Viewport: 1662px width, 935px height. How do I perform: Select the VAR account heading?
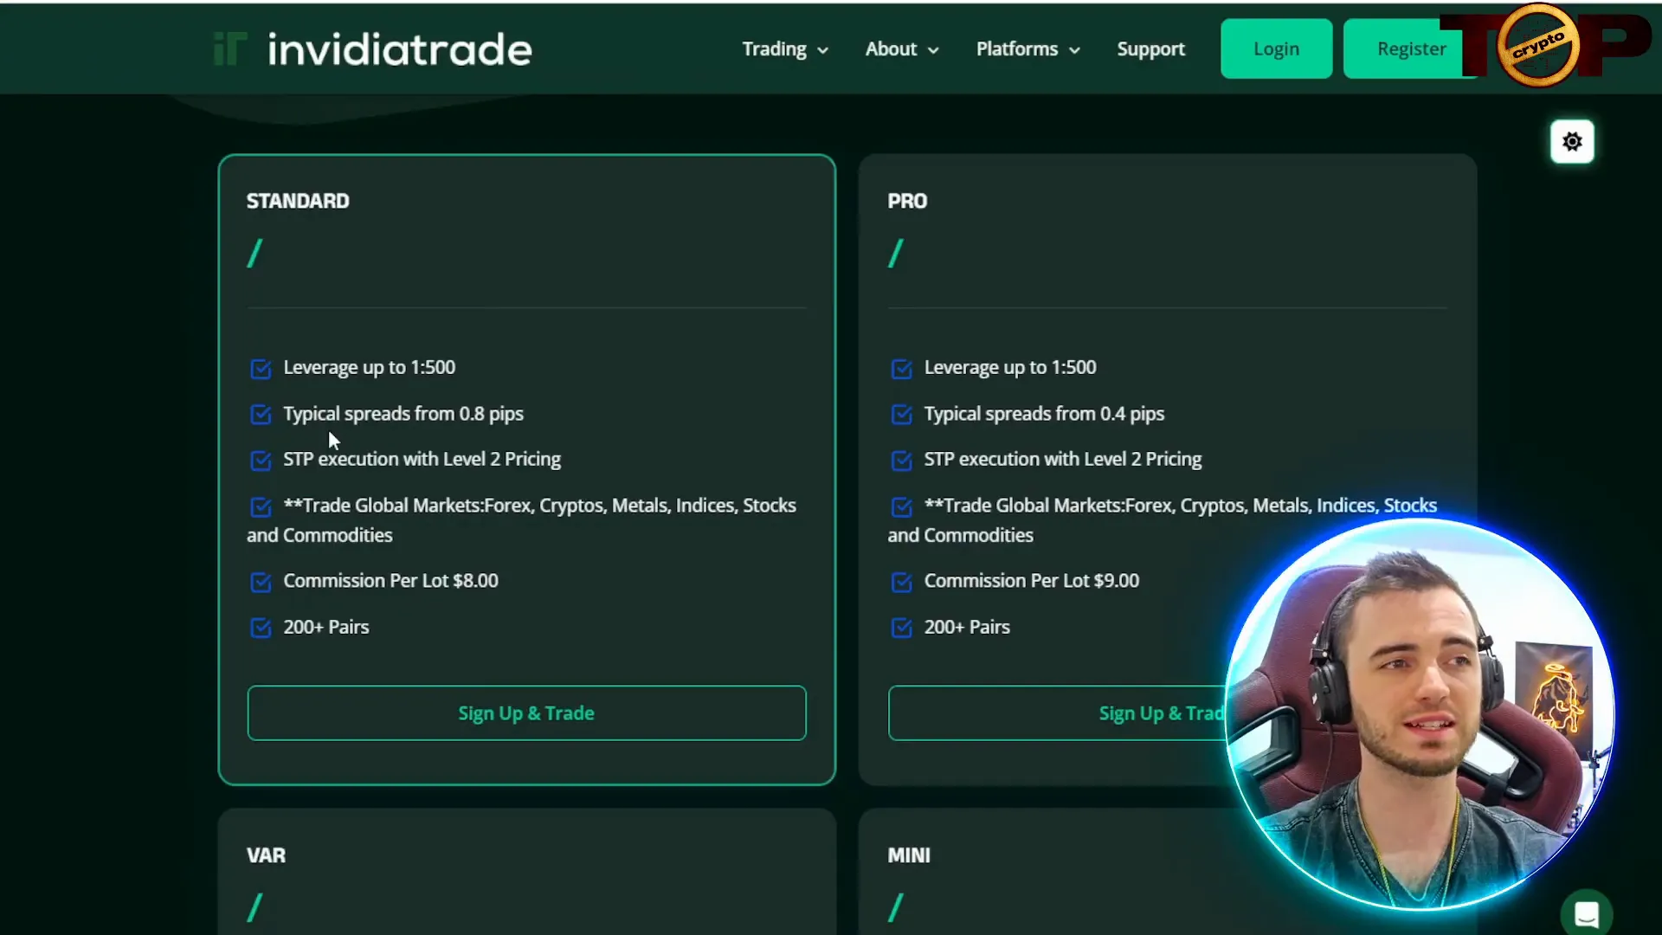pos(266,855)
